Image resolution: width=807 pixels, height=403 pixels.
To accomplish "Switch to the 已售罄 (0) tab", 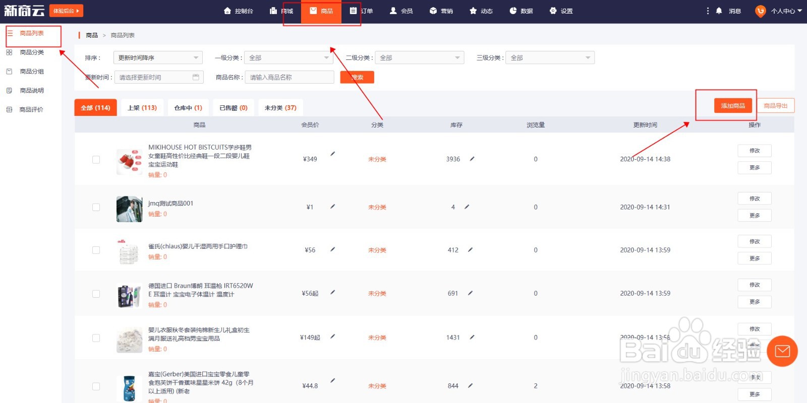I will tap(234, 107).
